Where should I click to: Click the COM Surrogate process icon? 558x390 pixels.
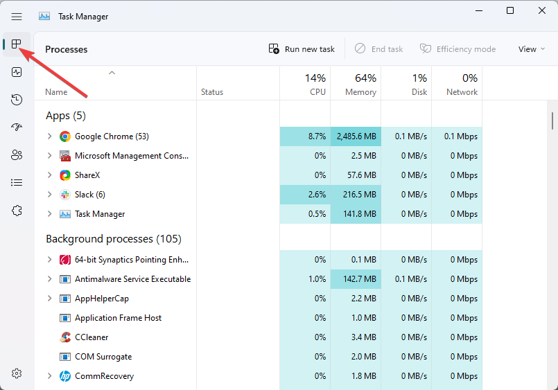[x=64, y=357]
